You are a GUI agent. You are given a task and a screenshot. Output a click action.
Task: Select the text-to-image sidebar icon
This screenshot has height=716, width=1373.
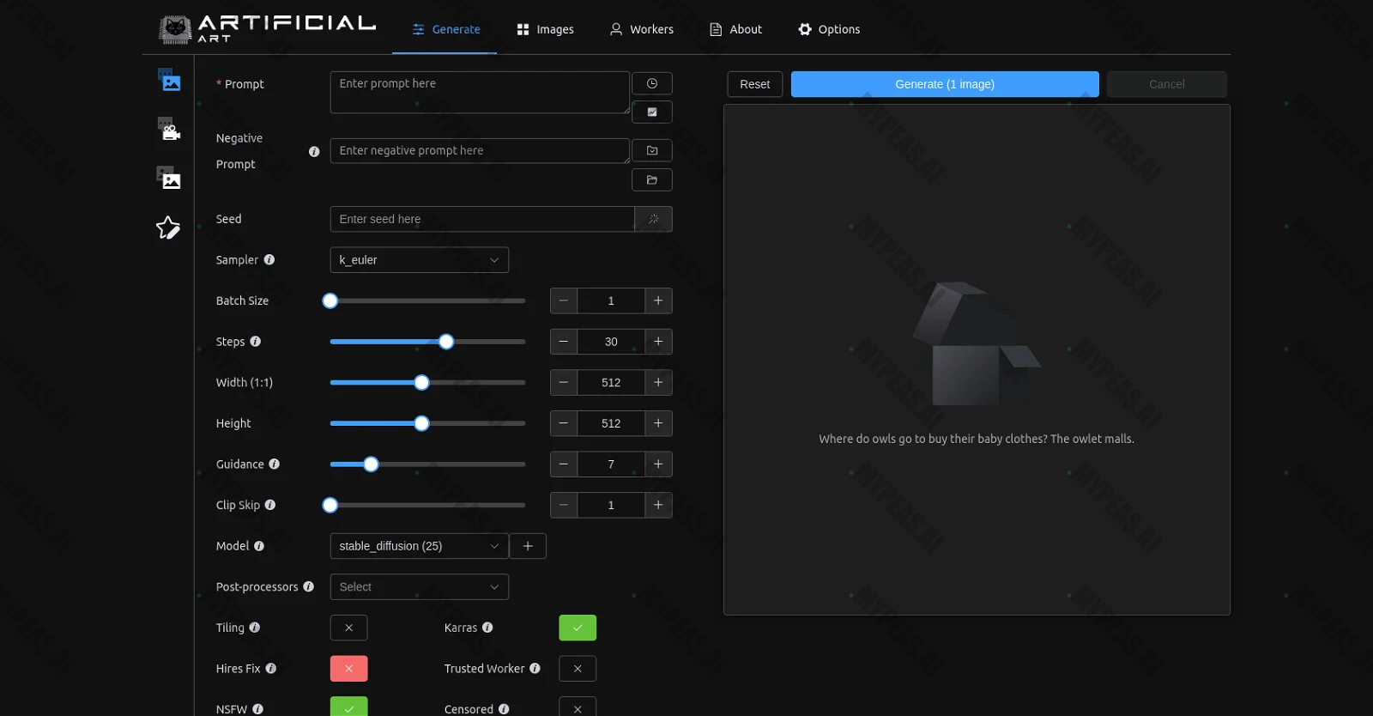(169, 80)
